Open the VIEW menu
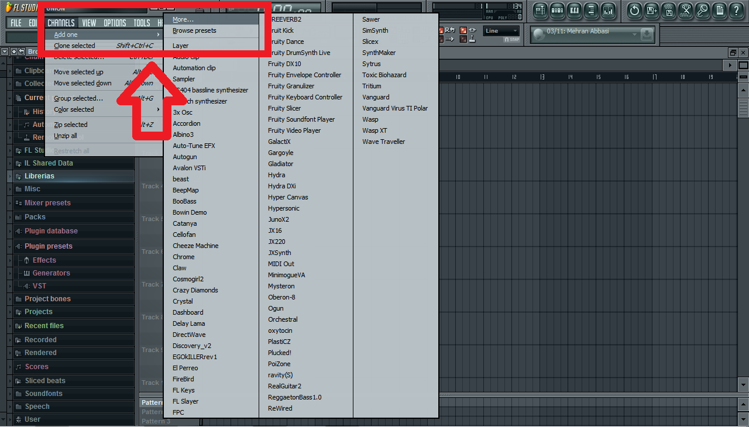This screenshot has height=427, width=749. 89,23
